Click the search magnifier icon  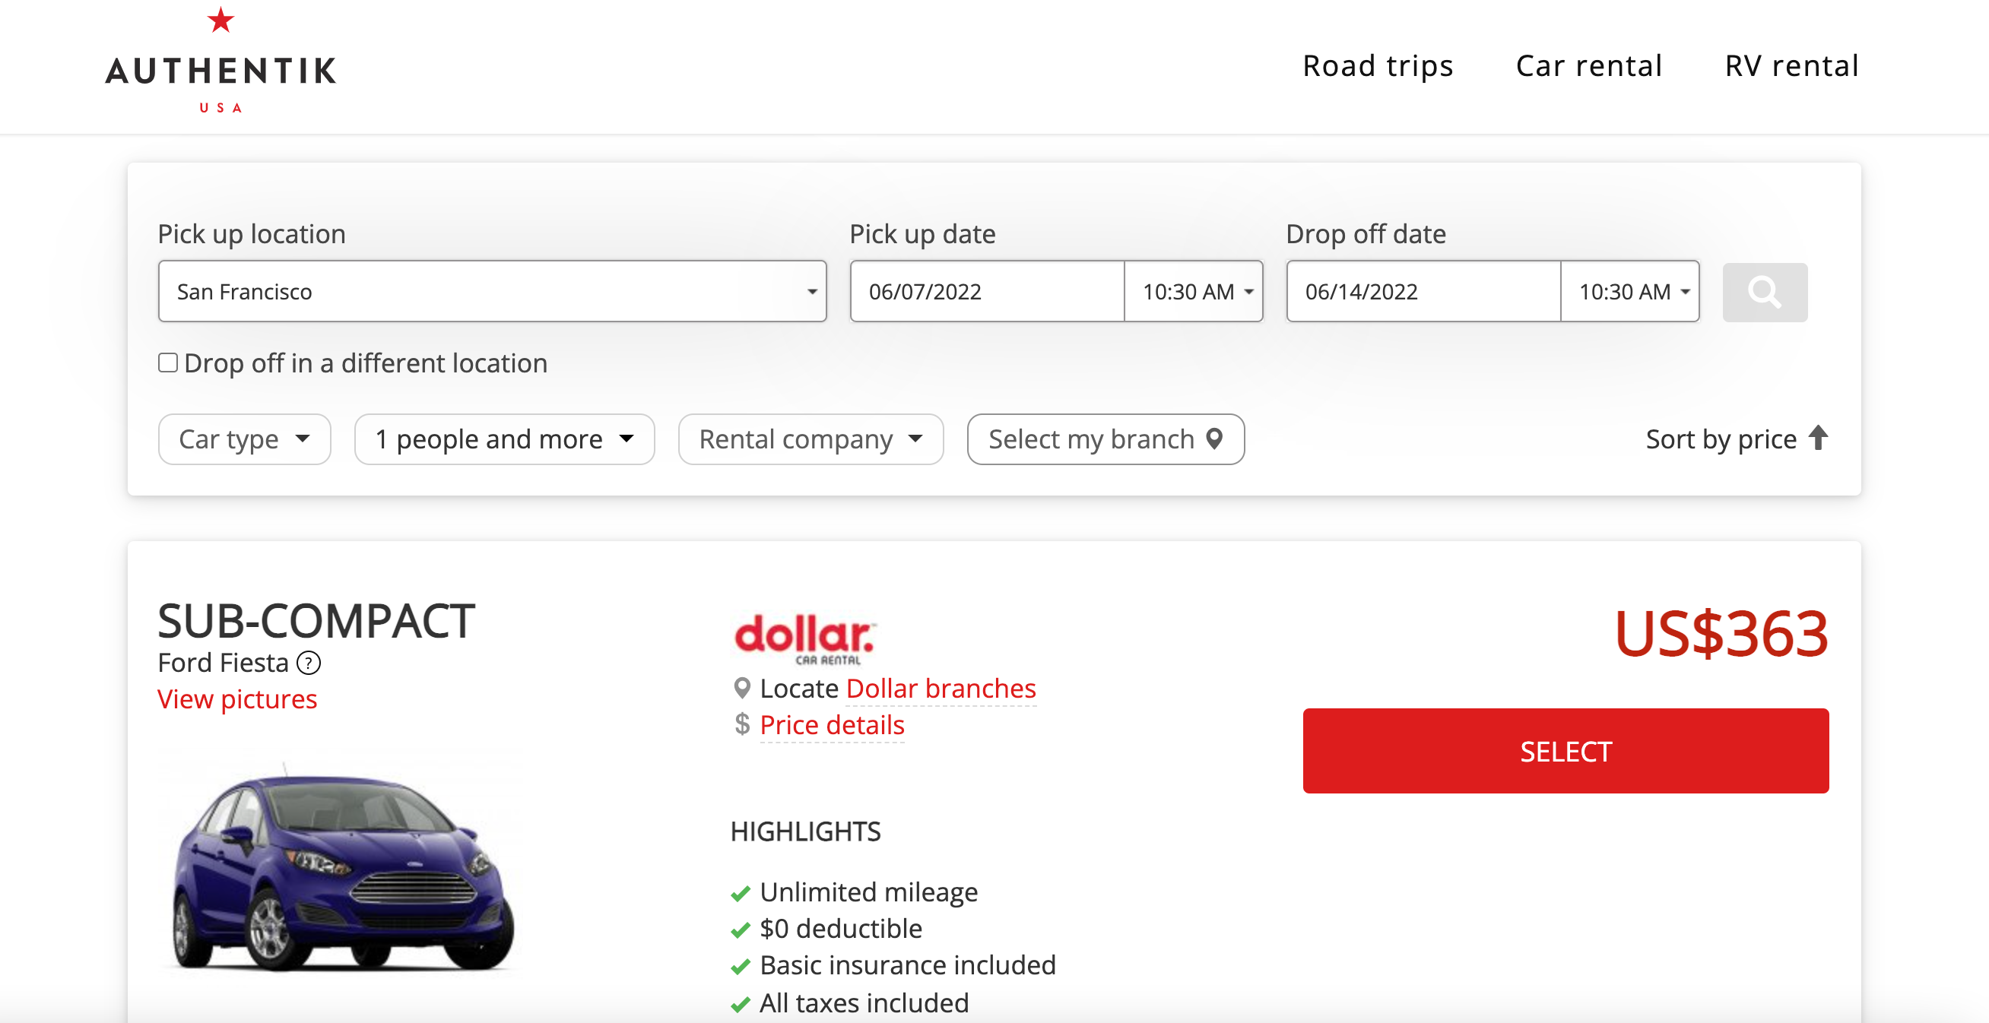coord(1765,292)
